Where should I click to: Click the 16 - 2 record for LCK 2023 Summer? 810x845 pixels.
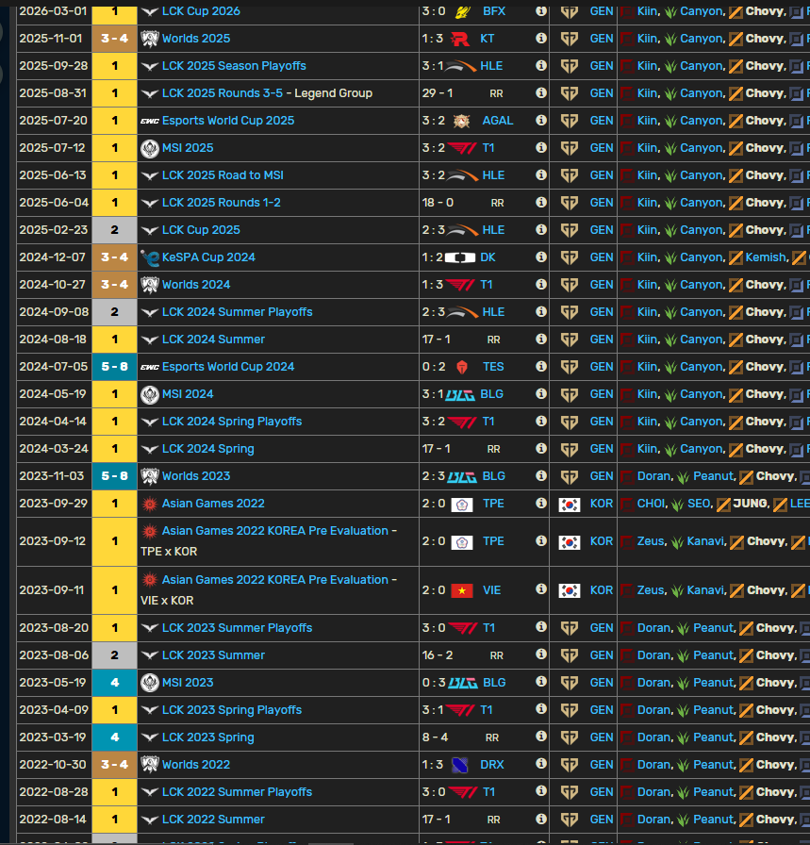coord(438,655)
